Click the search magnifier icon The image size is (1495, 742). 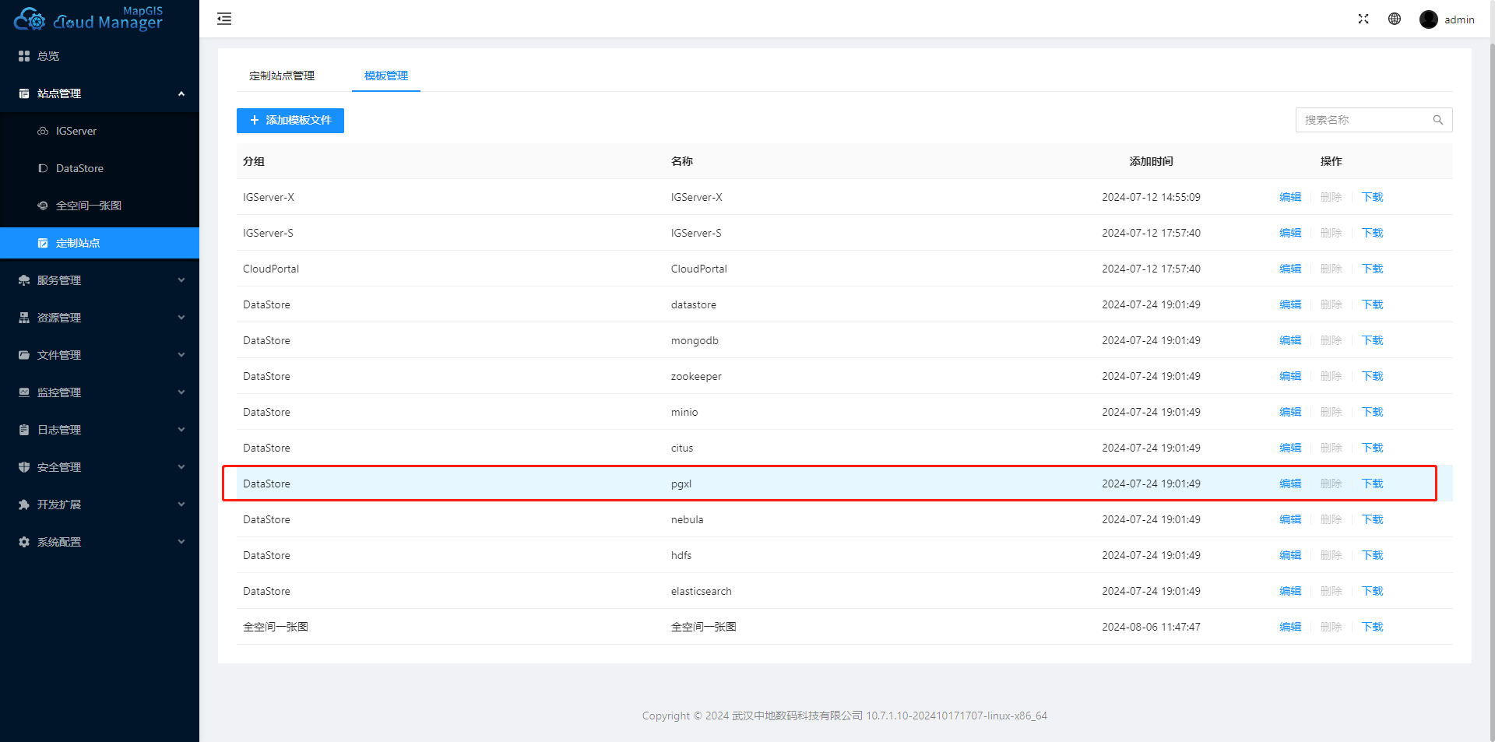[1438, 120]
